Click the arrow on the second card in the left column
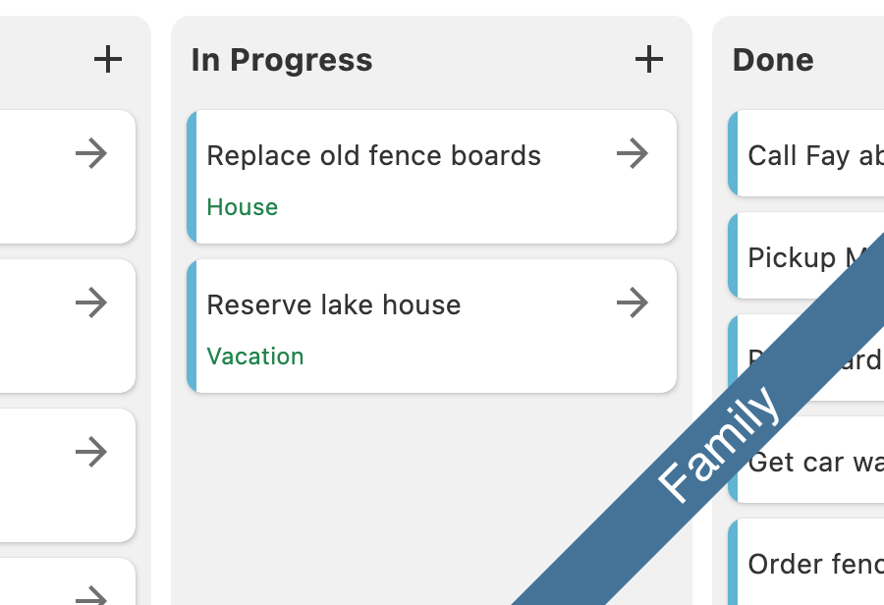The image size is (884, 605). [93, 302]
